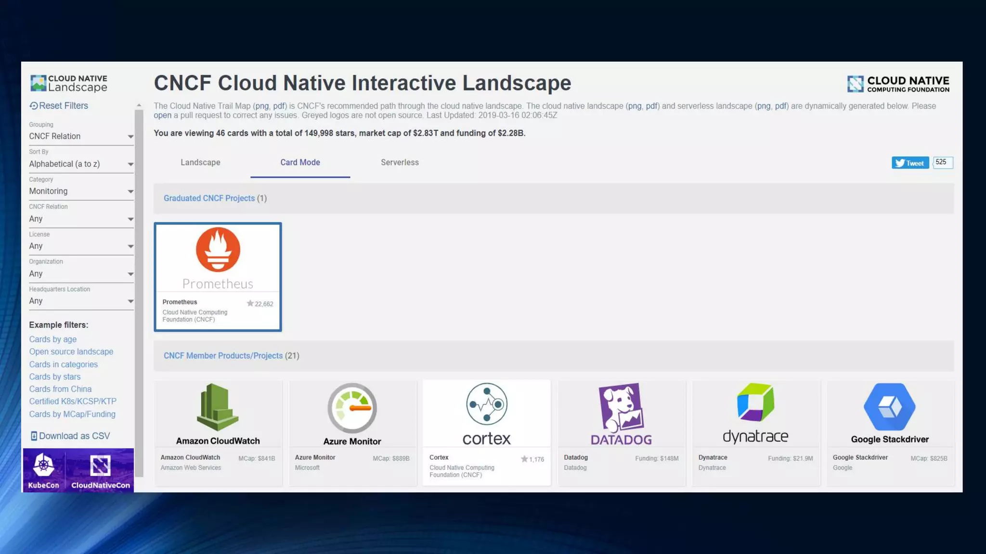Expand the Sort By Alphabetical dropdown

tap(81, 164)
